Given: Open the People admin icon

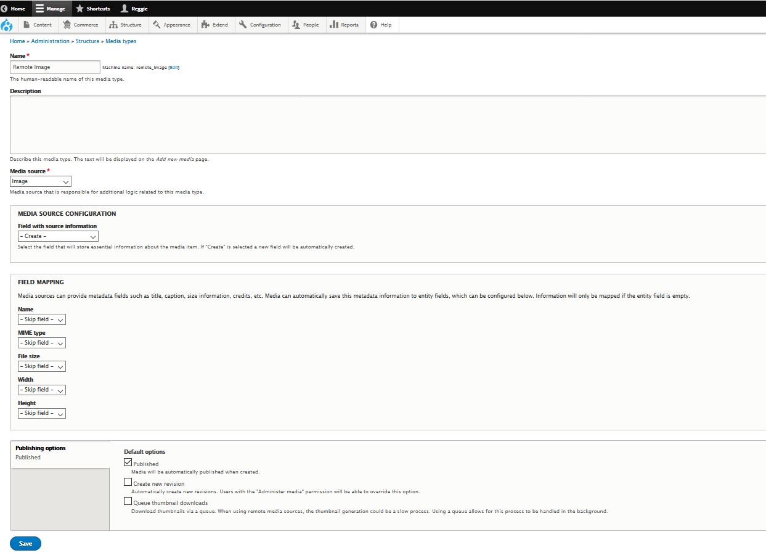Looking at the screenshot, I should (296, 25).
